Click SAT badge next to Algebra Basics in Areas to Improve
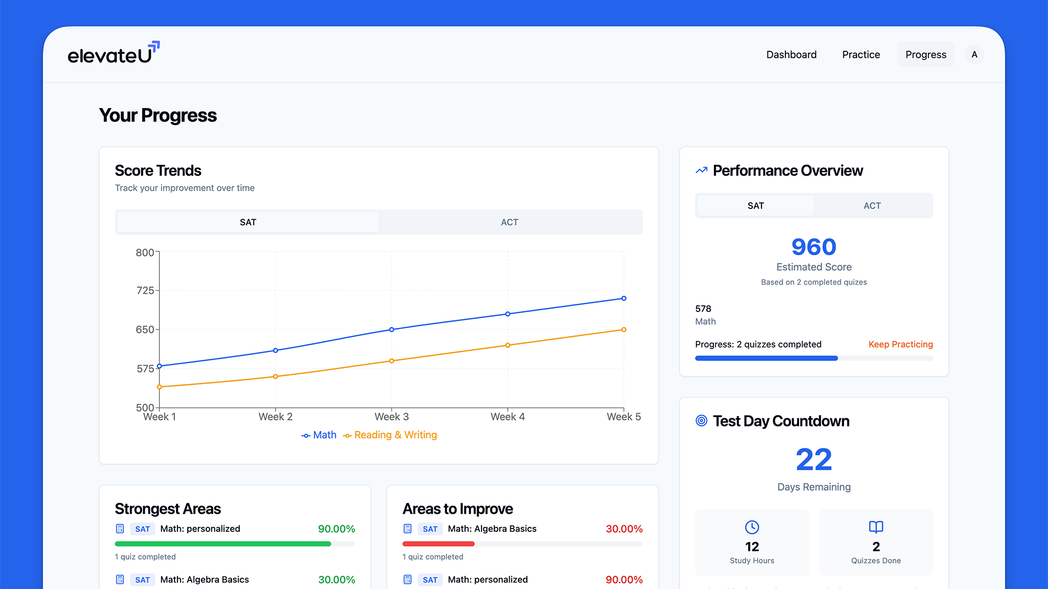Viewport: 1048px width, 589px height. tap(430, 529)
